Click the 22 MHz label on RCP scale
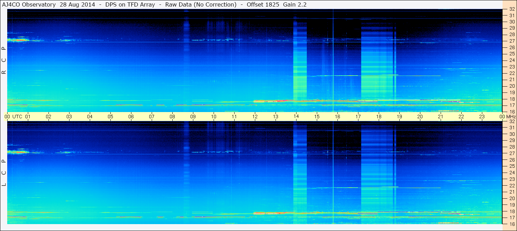 (x=512, y=73)
